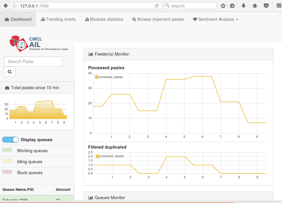
Task: Go to browser home page icon
Action: point(255,6)
